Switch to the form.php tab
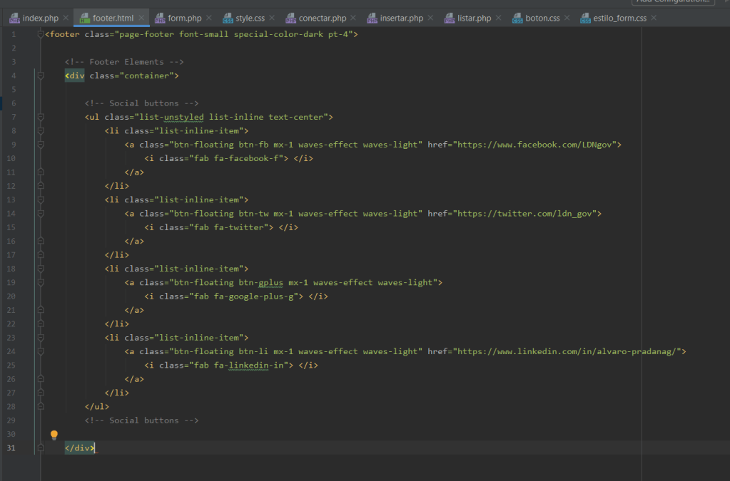 point(185,18)
